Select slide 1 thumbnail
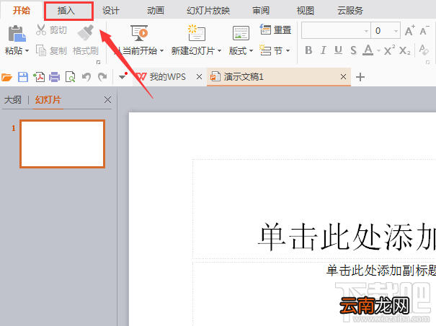Image resolution: width=436 pixels, height=326 pixels. (x=62, y=144)
